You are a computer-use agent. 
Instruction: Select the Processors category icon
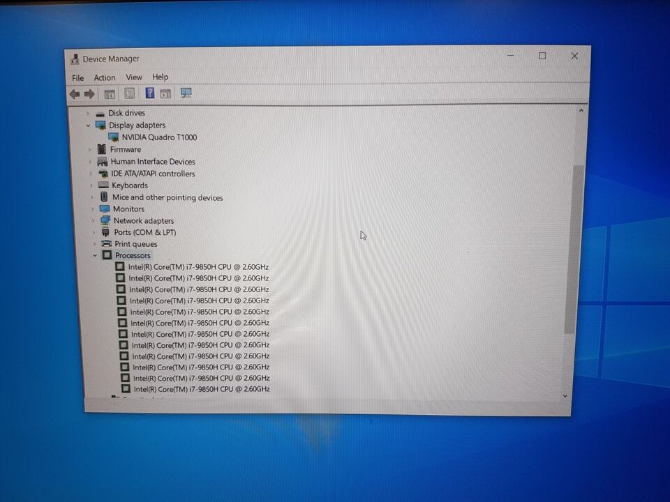(107, 255)
